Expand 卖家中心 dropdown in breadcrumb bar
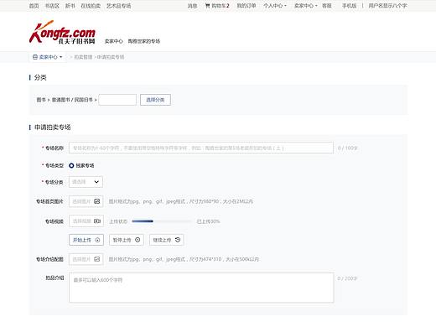Image resolution: width=436 pixels, height=327 pixels. [x=48, y=57]
